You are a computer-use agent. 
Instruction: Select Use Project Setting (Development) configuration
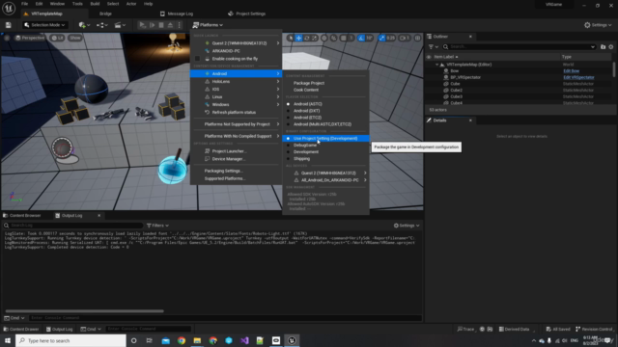click(325, 139)
